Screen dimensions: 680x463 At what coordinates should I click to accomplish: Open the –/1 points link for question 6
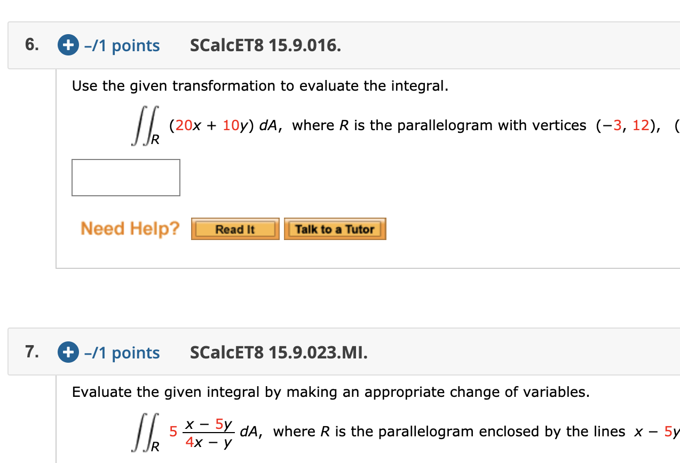click(x=121, y=45)
